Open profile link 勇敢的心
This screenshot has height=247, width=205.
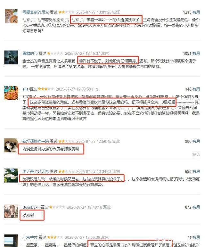point(30,54)
